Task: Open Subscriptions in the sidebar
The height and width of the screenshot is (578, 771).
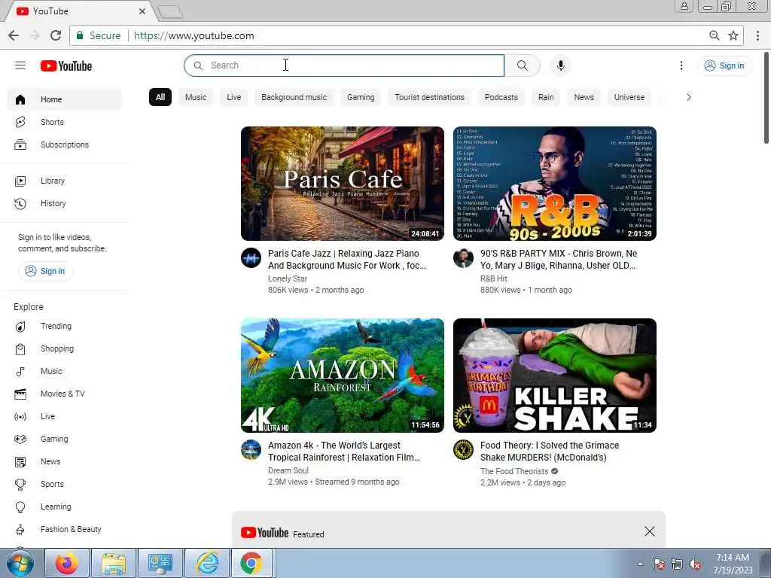Action: [x=65, y=144]
